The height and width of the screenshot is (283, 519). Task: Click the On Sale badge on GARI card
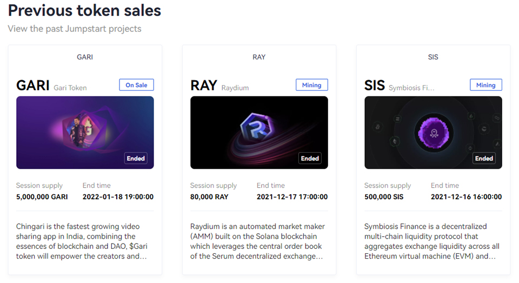[136, 85]
